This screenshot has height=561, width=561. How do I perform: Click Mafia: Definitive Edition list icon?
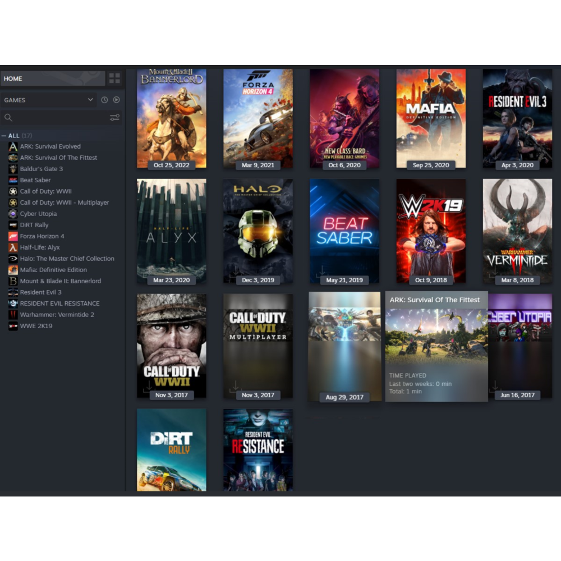(13, 270)
